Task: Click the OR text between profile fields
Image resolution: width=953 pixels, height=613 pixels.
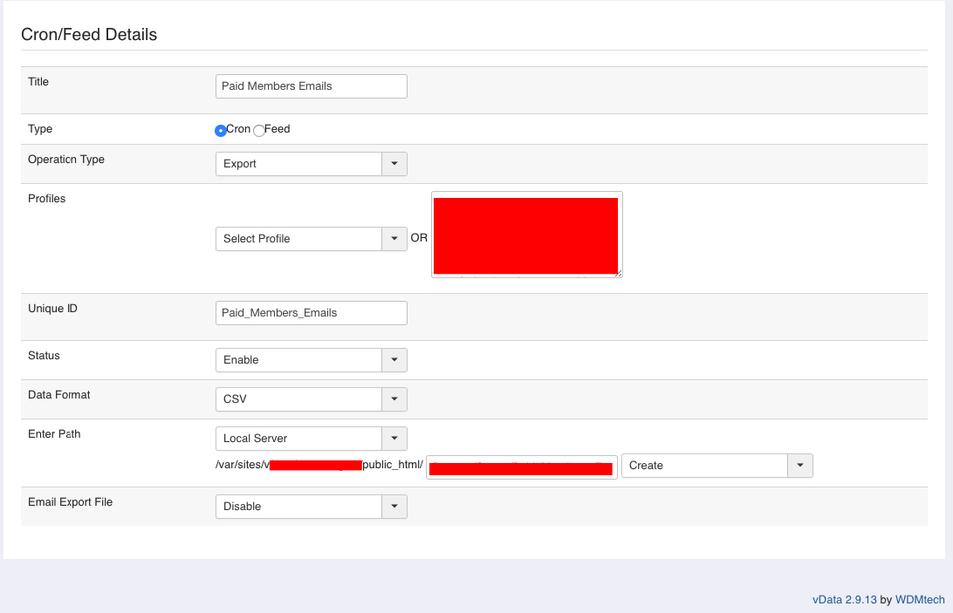Action: 419,238
